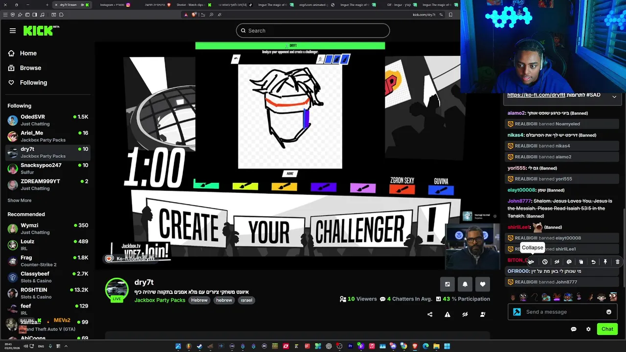Toggle stream notifications bell button

pyautogui.click(x=465, y=284)
